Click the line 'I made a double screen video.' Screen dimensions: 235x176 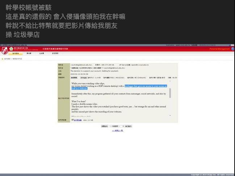point(84,104)
